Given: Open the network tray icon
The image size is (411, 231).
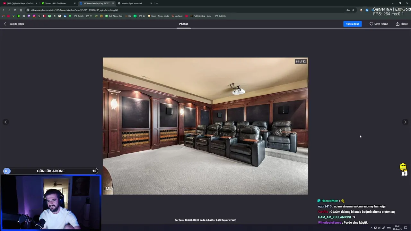Looking at the screenshot, I should (x=375, y=228).
